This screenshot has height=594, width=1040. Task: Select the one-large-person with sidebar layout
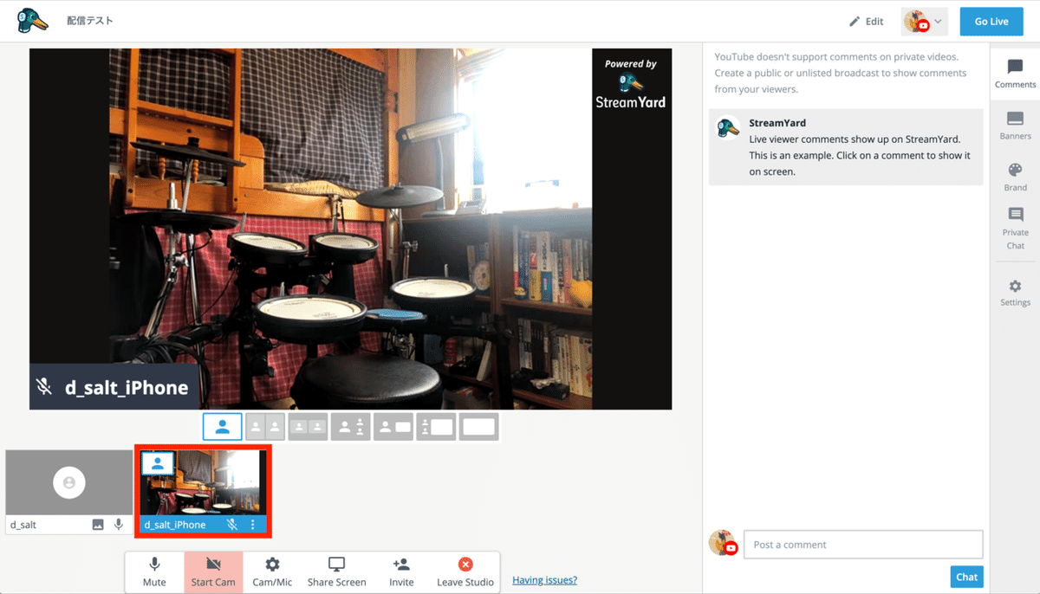point(350,427)
